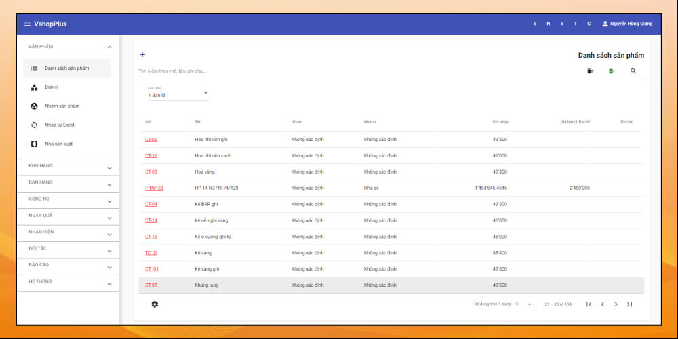
Task: Open product code link CT-09
Action: pyautogui.click(x=151, y=140)
